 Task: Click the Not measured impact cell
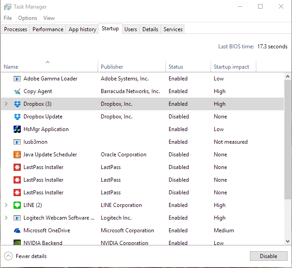[x=231, y=142]
